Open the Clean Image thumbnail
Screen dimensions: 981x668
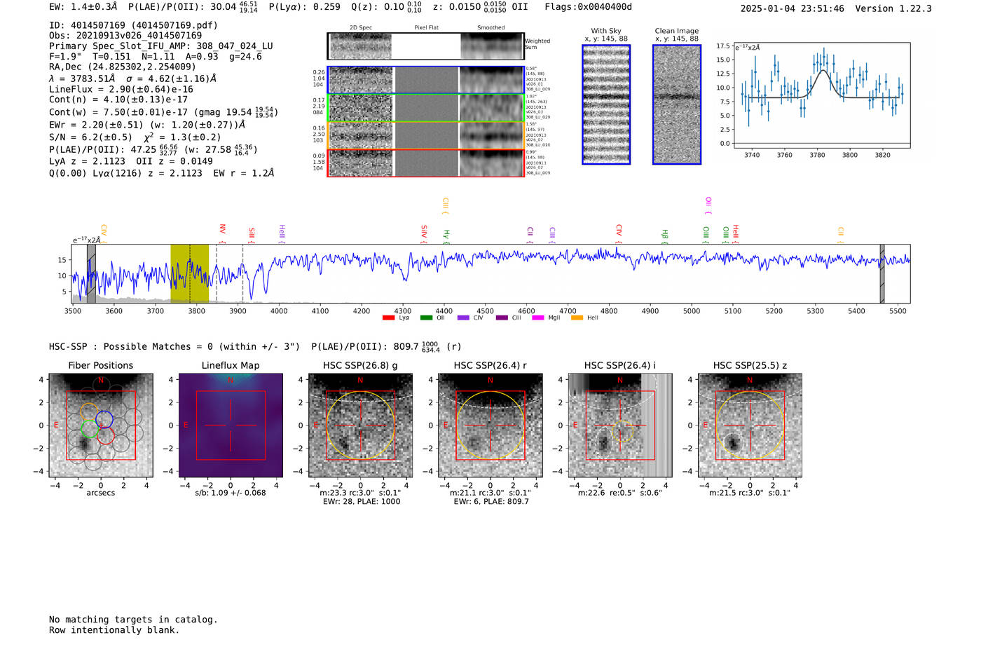click(x=677, y=104)
